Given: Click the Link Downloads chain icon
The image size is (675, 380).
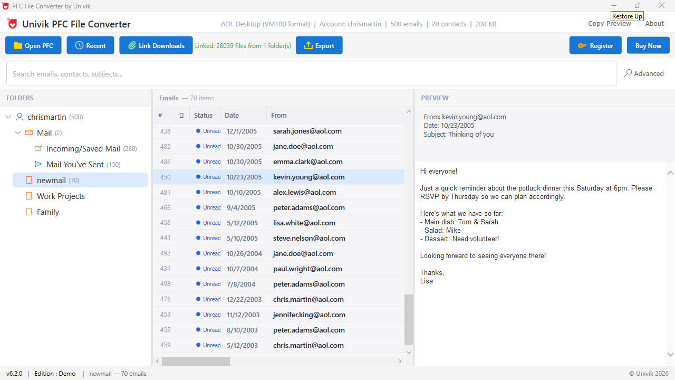Looking at the screenshot, I should coord(132,45).
